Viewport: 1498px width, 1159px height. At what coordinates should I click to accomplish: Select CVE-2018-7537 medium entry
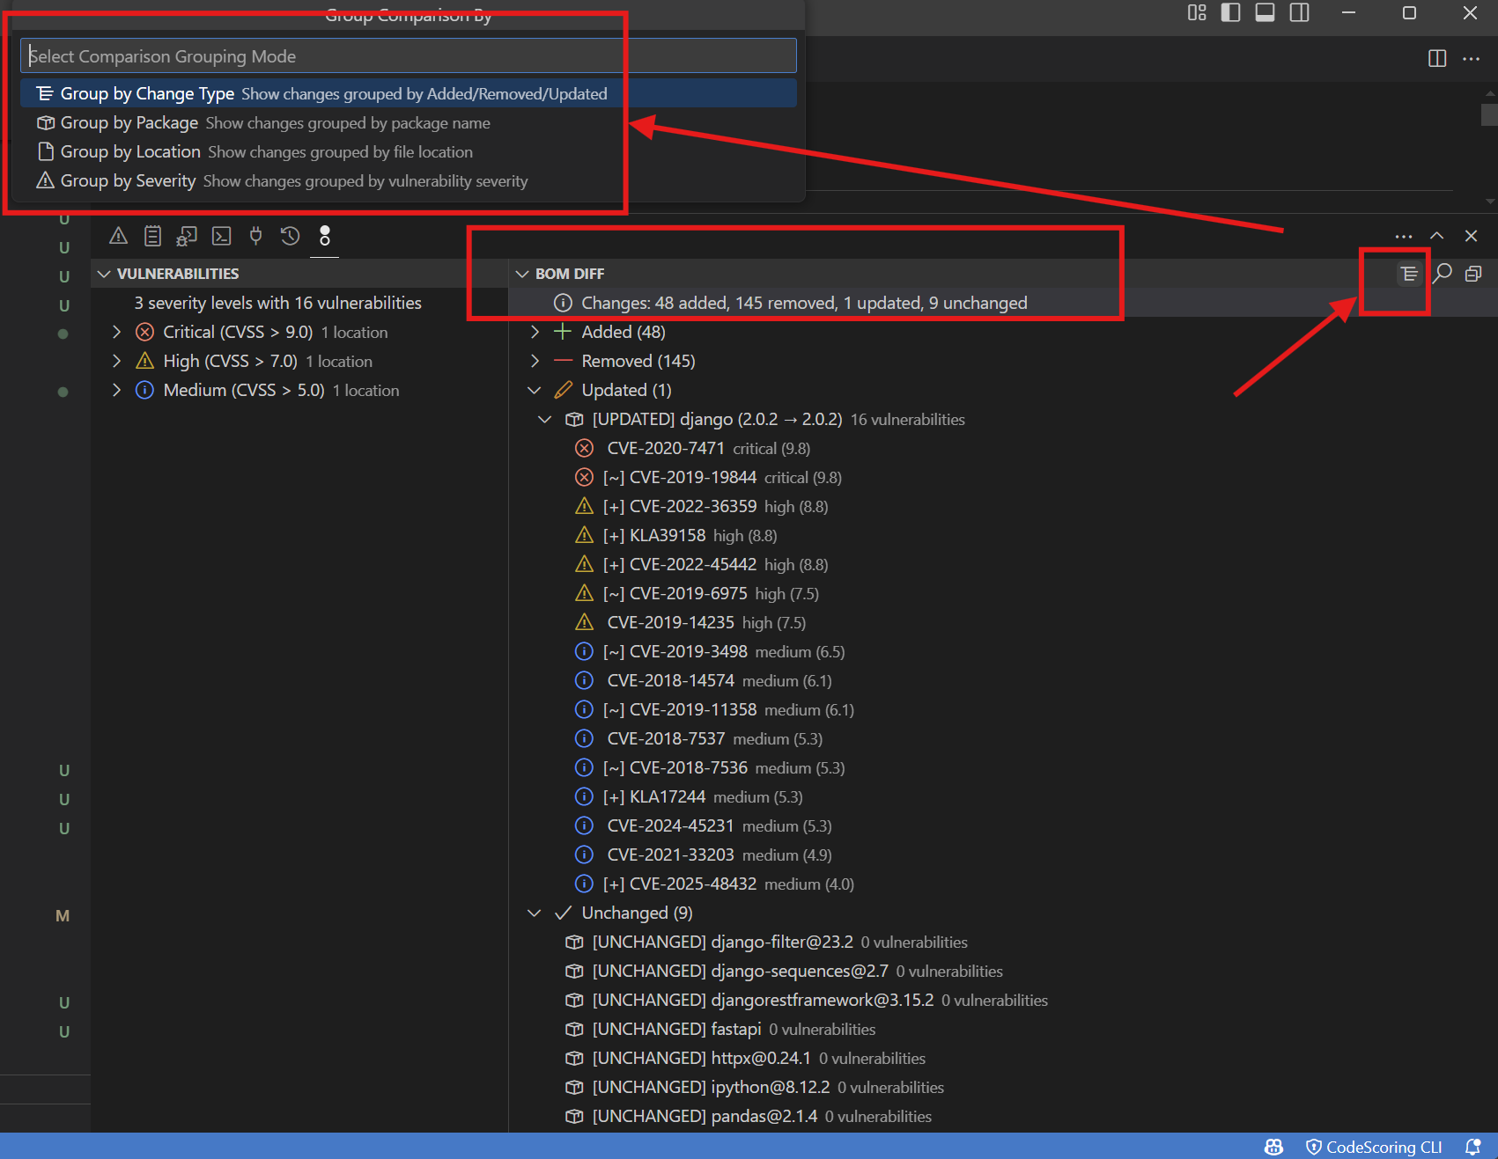[1003, 738]
